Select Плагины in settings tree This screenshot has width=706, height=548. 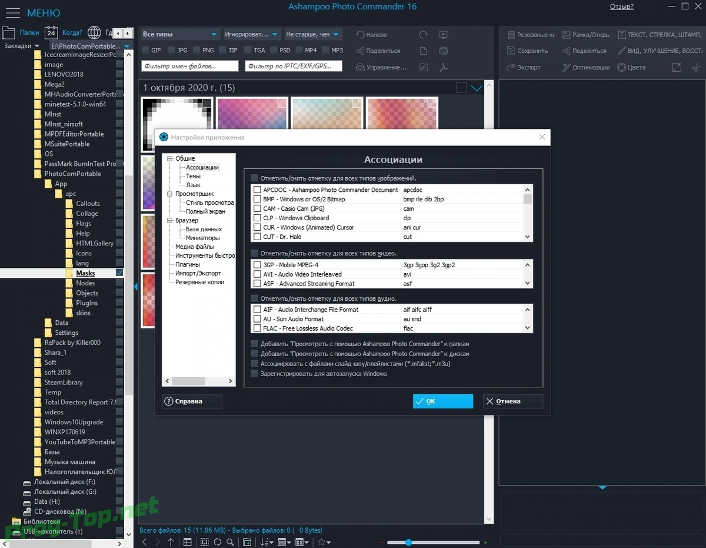click(188, 264)
